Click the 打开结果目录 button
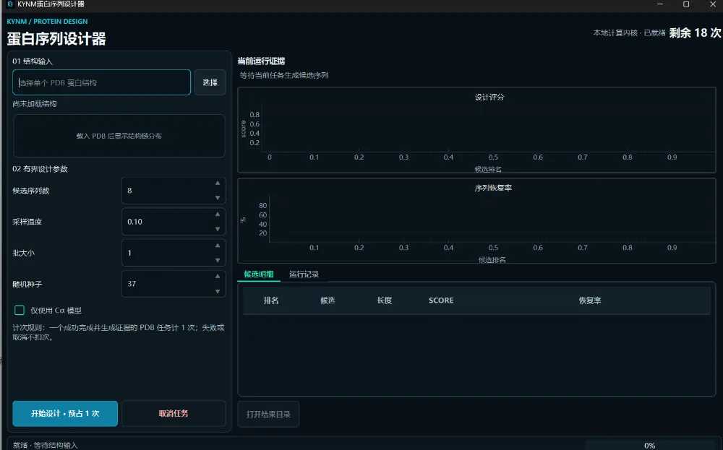Viewport: 723px width, 450px height. click(x=268, y=414)
